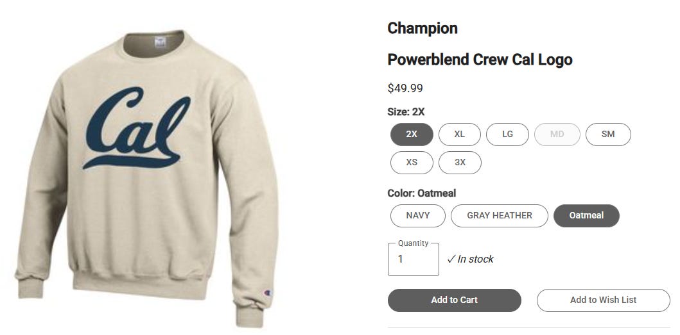
Task: Select size XS
Action: click(x=412, y=162)
